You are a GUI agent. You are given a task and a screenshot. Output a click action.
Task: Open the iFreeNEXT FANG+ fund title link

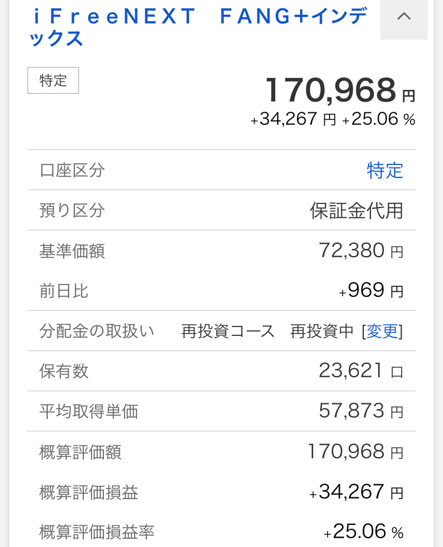(x=198, y=27)
